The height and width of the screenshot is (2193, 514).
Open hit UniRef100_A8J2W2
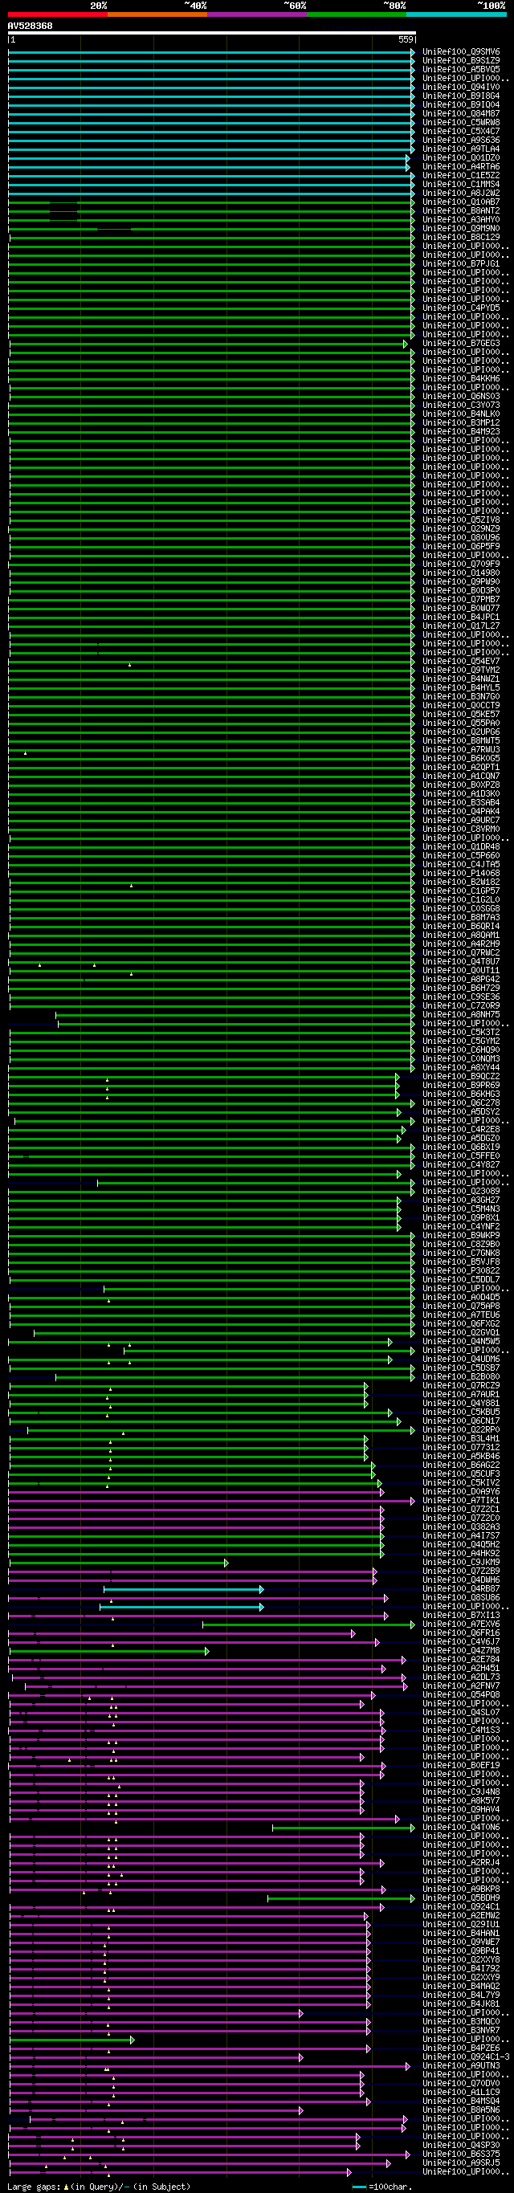click(460, 194)
